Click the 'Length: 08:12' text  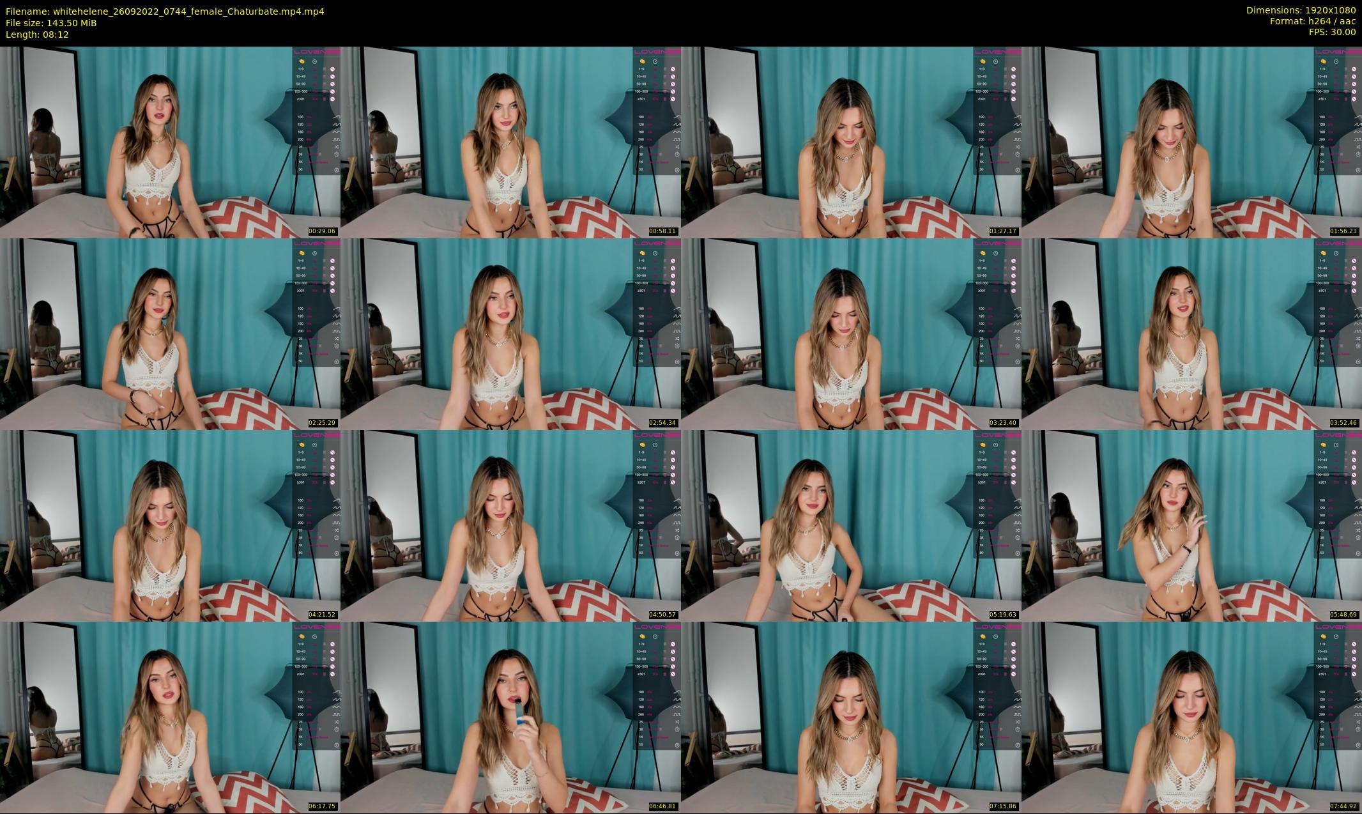37,35
